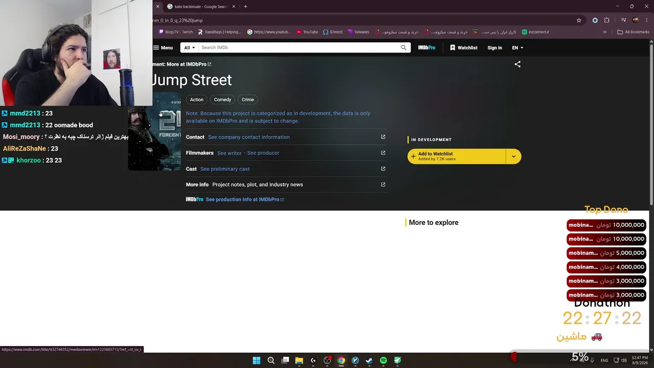Image resolution: width=654 pixels, height=368 pixels.
Task: Open the All Bookmarks folder
Action: tap(634, 32)
